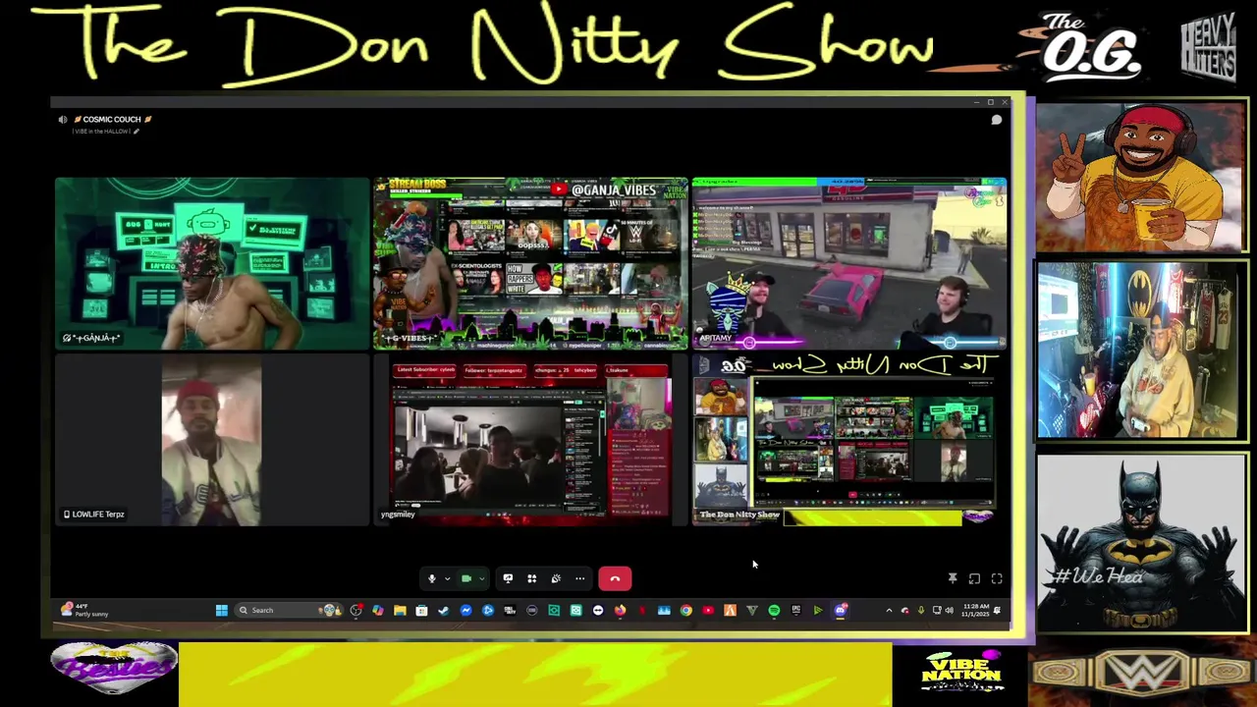Image resolution: width=1257 pixels, height=707 pixels.
Task: Open More options three-dot menu in call controls
Action: 579,578
